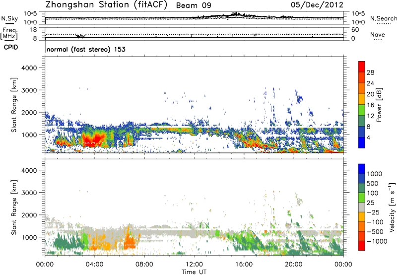Click the -1000 Velocity colorbar label

[x=377, y=241]
